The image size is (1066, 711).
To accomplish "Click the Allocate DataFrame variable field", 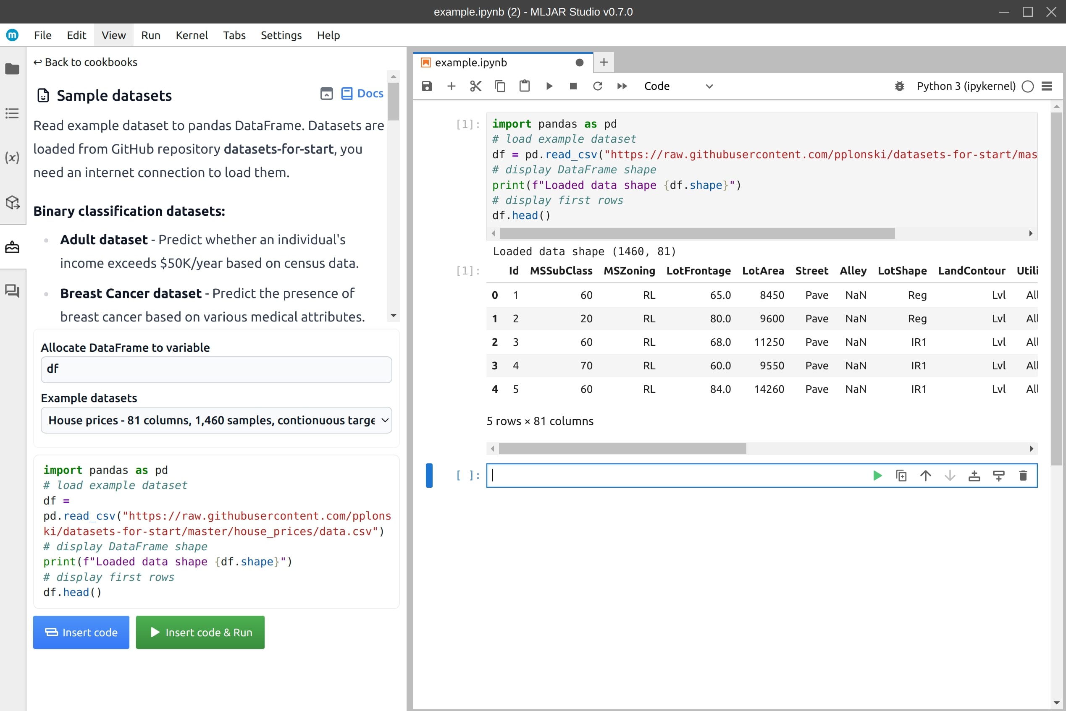I will point(216,369).
